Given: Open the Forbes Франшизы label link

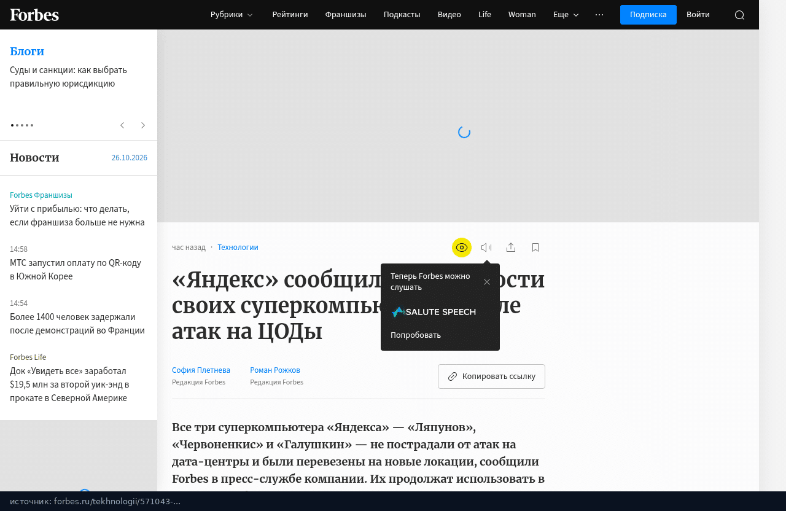Looking at the screenshot, I should tap(41, 195).
